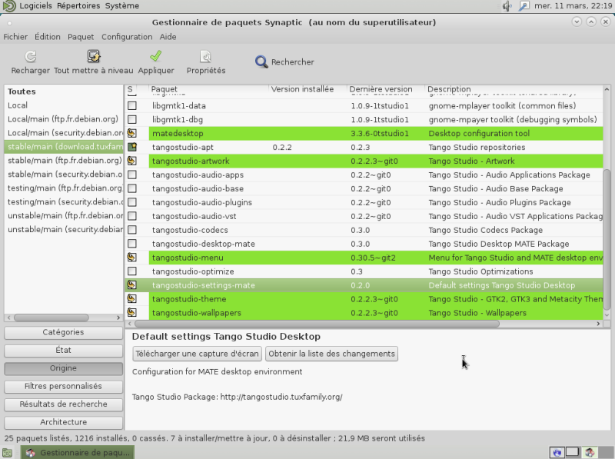The height and width of the screenshot is (459, 615).
Task: Click the status icon of tangostudio-theme
Action: (x=132, y=299)
